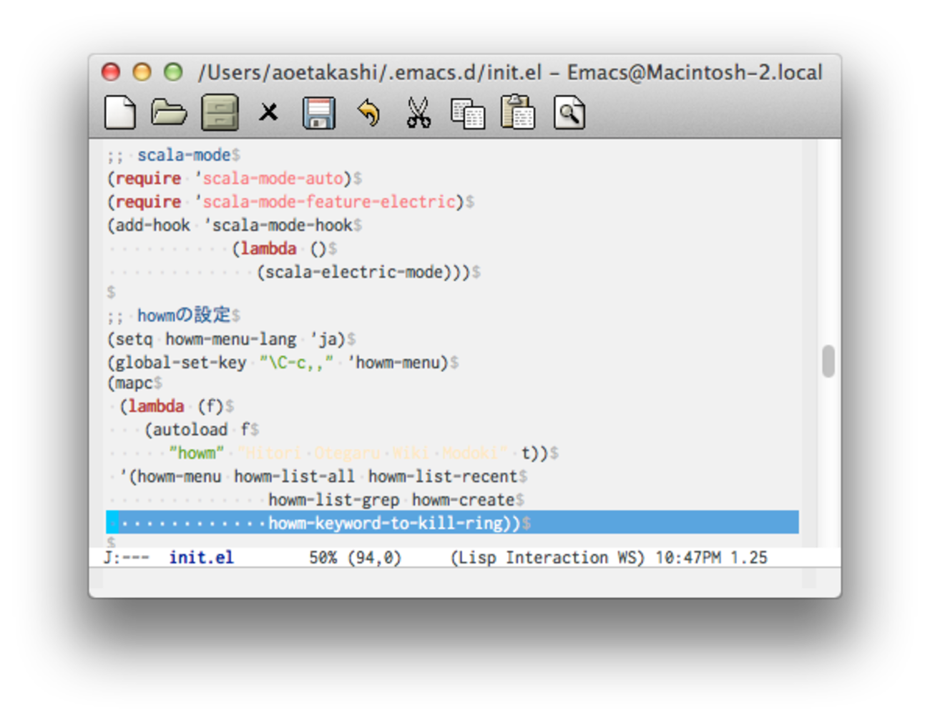Click the vertical scrollbar thumb
Viewport: 930px width, 721px height.
coord(828,361)
